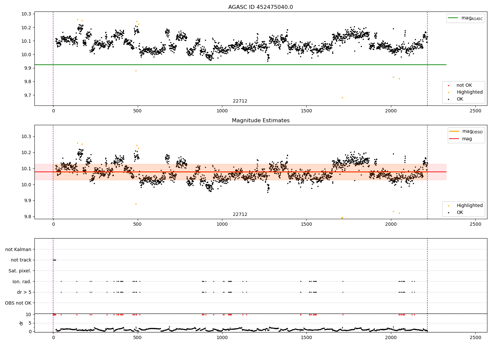The height and width of the screenshot is (345, 492).
Task: Click the 9.7 y-tick of the top plot
Action: click(28, 95)
